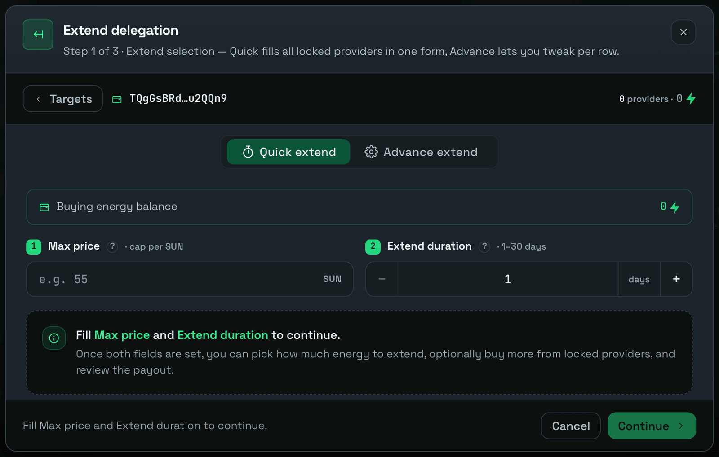
Task: Click the '0 providers' text
Action: coord(644,99)
